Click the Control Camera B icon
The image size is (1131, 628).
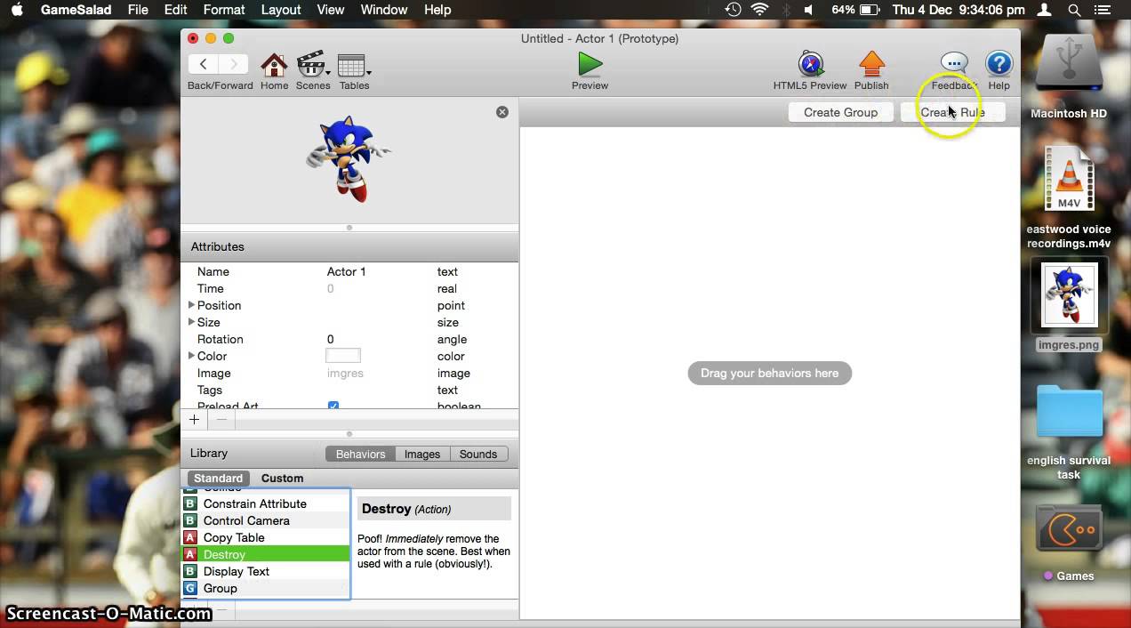coord(190,520)
